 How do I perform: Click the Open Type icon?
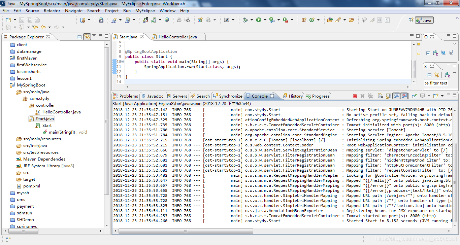[330, 20]
